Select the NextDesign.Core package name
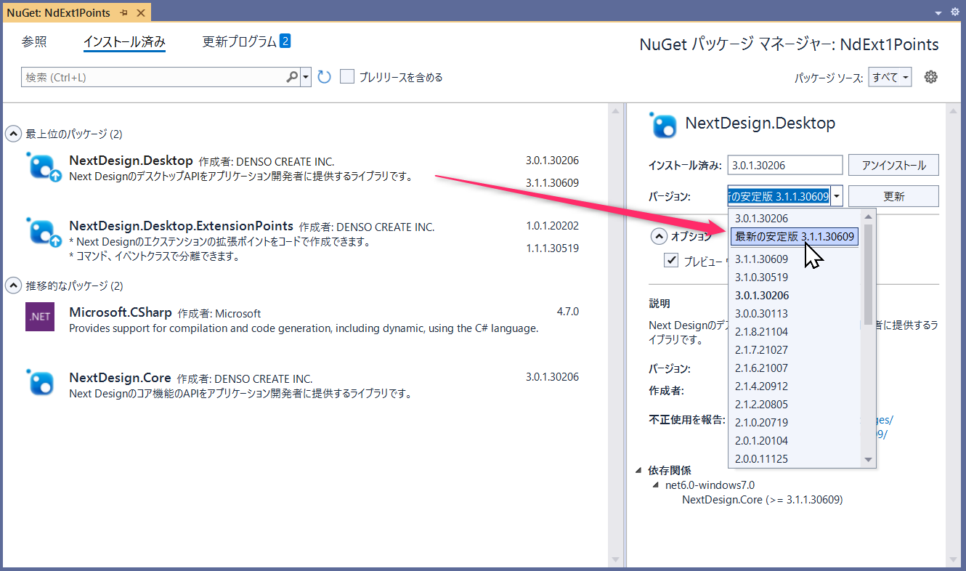This screenshot has width=966, height=571. click(120, 378)
